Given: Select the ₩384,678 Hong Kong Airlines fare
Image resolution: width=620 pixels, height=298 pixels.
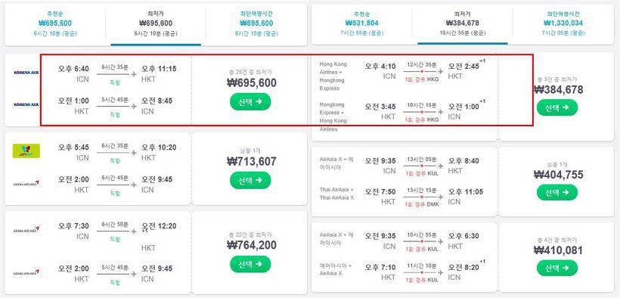Looking at the screenshot, I should coord(557,107).
